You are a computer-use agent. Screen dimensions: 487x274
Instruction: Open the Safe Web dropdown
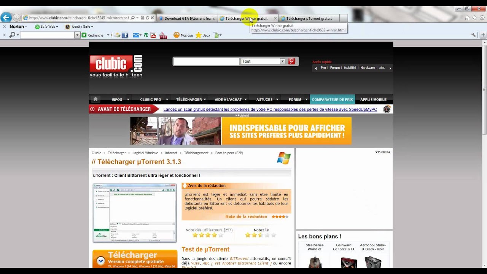(46, 27)
